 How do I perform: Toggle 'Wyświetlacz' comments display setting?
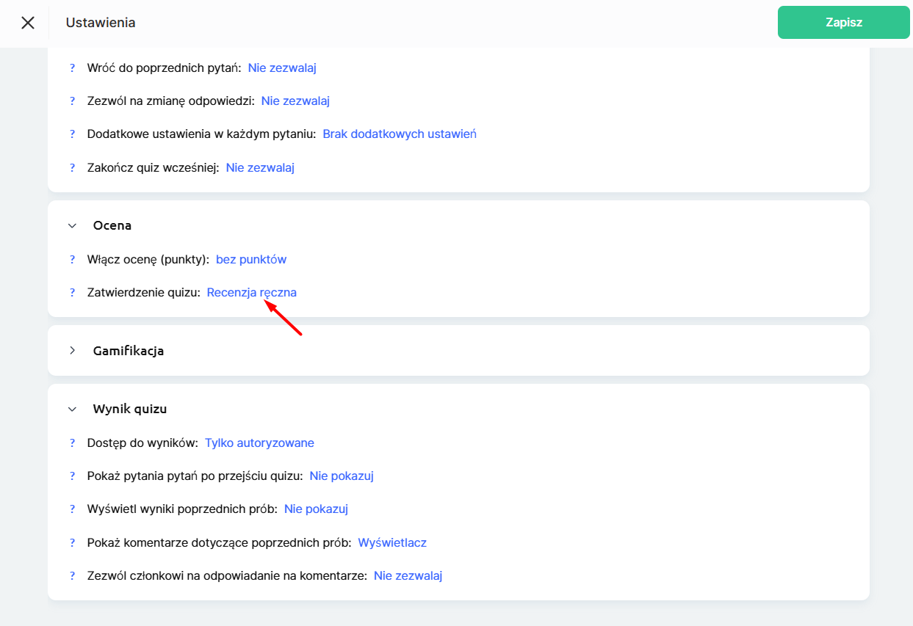(x=392, y=542)
